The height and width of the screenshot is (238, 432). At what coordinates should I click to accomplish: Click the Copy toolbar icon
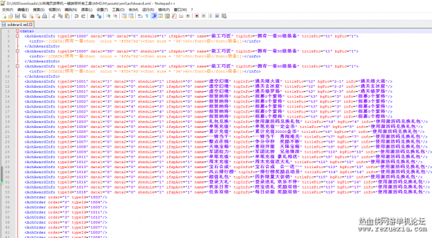coord(60,16)
